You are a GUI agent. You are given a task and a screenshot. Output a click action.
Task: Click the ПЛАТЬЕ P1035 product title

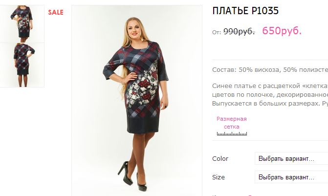click(245, 11)
